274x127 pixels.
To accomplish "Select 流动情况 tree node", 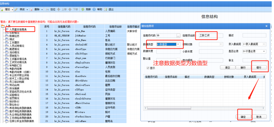I will pyautogui.click(x=14, y=52).
